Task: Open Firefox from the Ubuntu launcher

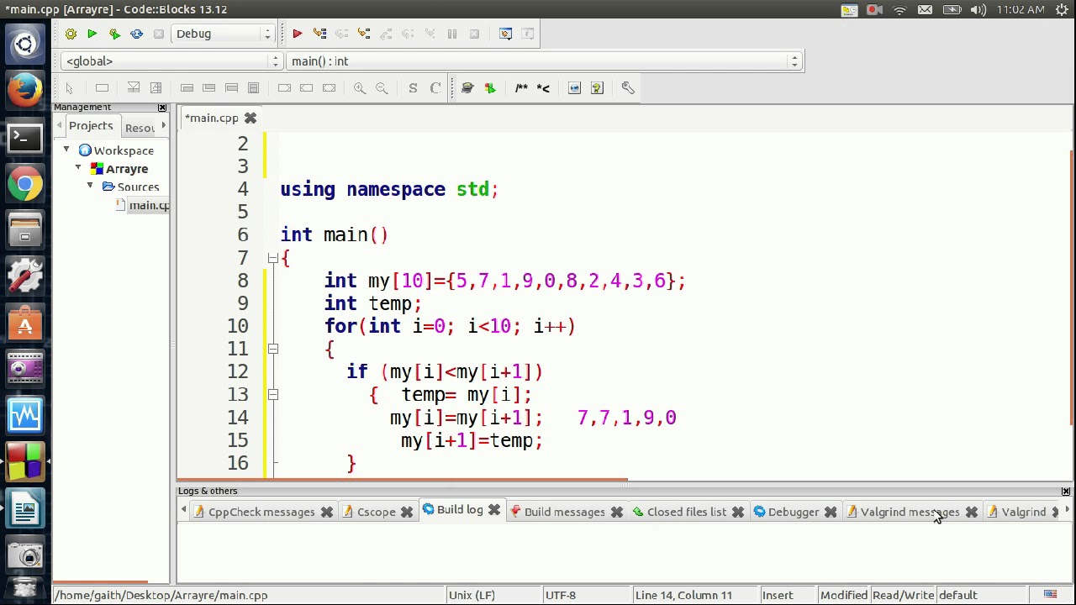Action: point(25,90)
